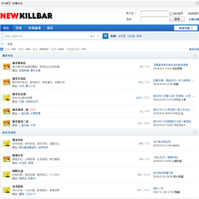Click the blue search magnifier button

click(x=106, y=36)
